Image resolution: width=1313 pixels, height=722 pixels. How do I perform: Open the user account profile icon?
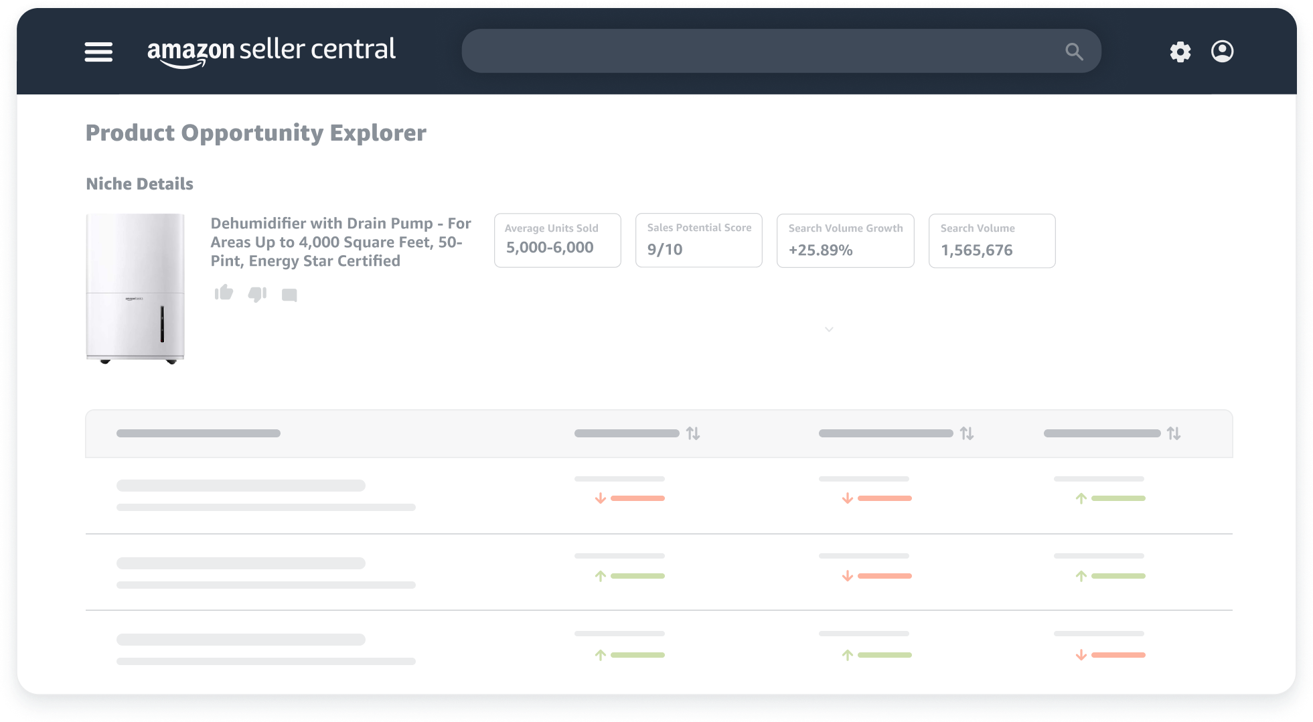[x=1223, y=51]
